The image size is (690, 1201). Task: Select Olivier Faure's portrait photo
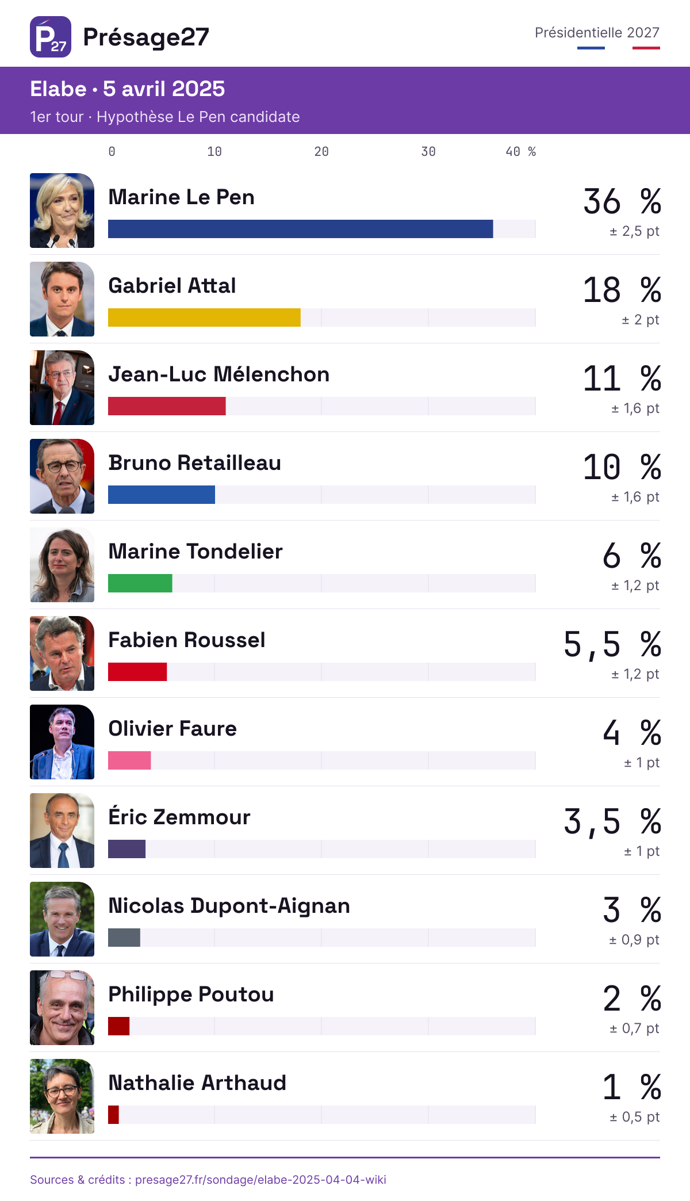pyautogui.click(x=62, y=742)
